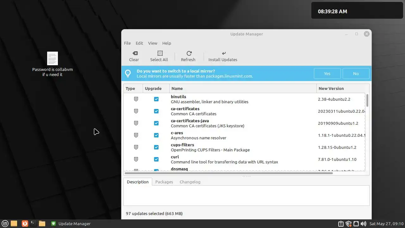Click inside the empty description text area
405x228 pixels.
[x=246, y=196]
